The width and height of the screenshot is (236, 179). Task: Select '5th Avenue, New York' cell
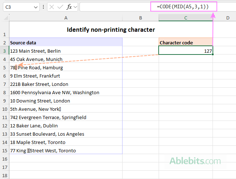tap(66, 109)
